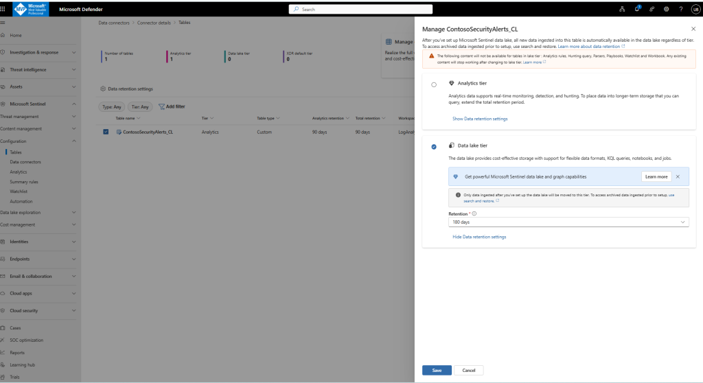Viewport: 703px width, 383px height.
Task: Uncheck the ContosoSecurityAlerts_CL row checkbox
Action: pyautogui.click(x=106, y=132)
